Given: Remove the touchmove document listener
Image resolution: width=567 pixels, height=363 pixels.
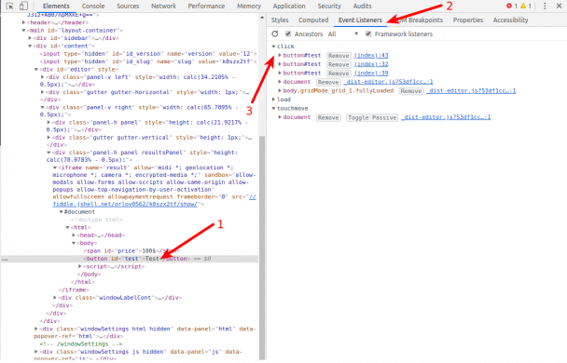Looking at the screenshot, I should (x=328, y=117).
